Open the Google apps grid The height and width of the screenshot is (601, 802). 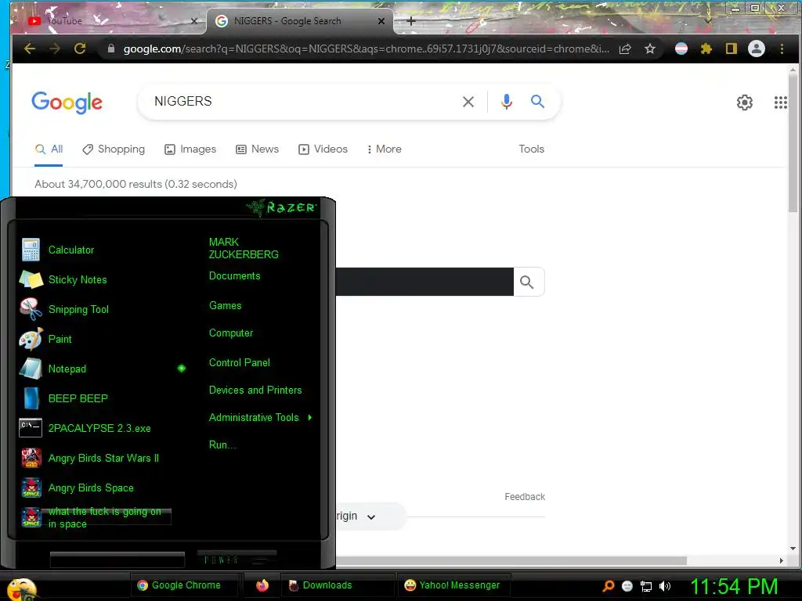click(781, 103)
